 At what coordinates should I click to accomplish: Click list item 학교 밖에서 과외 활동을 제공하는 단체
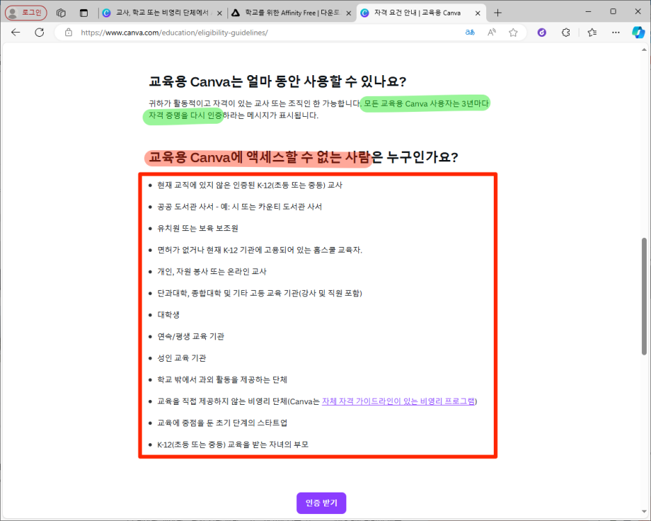(x=222, y=379)
